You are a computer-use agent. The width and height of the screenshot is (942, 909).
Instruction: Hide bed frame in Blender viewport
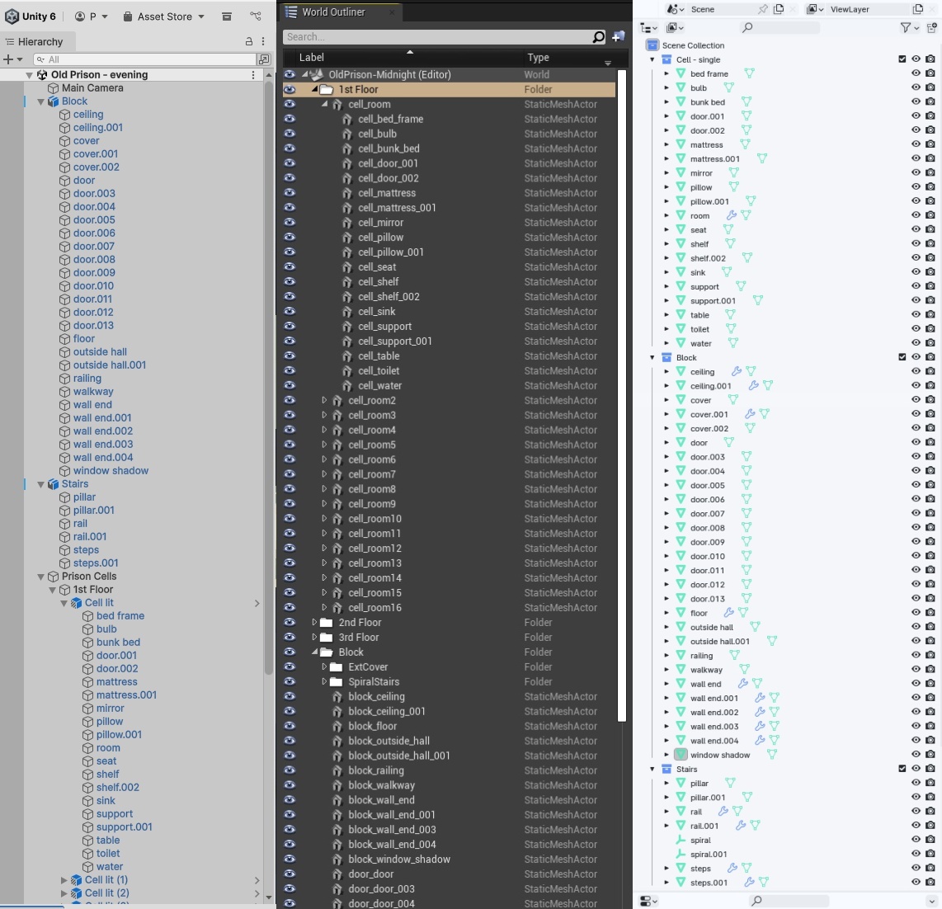[x=916, y=73]
